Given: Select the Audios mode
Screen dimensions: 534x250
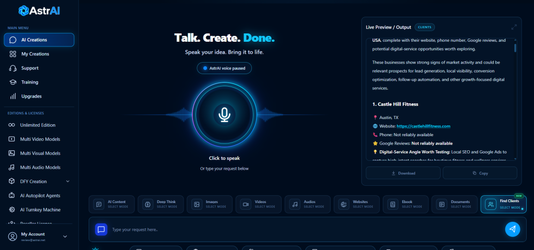Looking at the screenshot, I should coord(308,204).
